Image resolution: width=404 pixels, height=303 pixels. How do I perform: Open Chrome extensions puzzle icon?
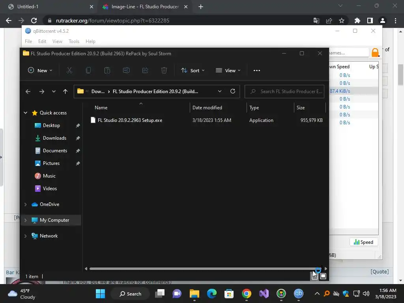click(357, 21)
